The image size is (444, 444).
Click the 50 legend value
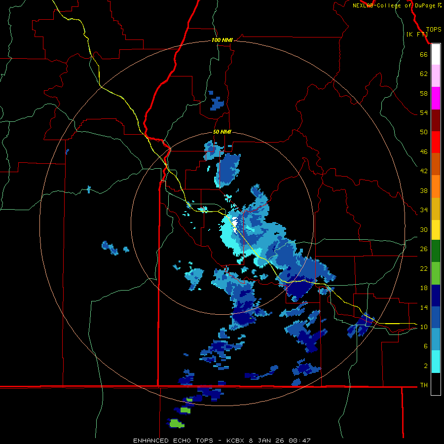click(x=424, y=132)
